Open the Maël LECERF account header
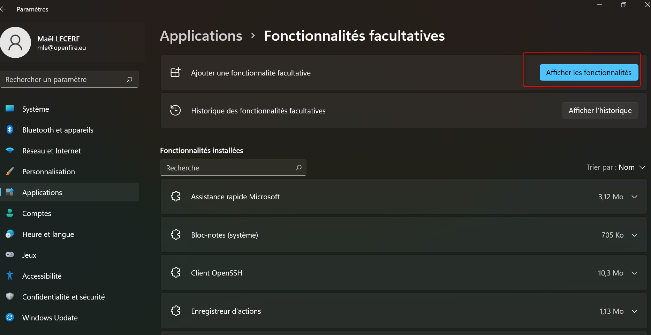This screenshot has height=335, width=651. (x=72, y=42)
